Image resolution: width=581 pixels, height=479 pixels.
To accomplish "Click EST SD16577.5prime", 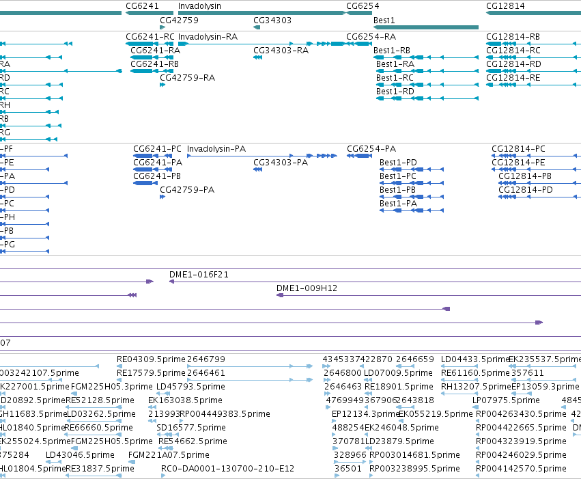I will pyautogui.click(x=191, y=428).
